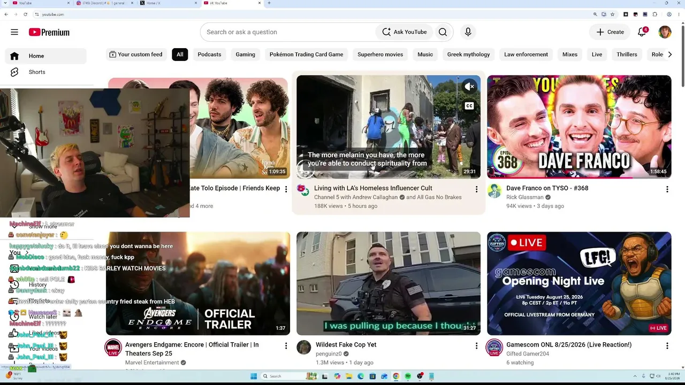Image resolution: width=685 pixels, height=385 pixels.
Task: Open Living with LA's Homeless Influencer Cult title
Action: pyautogui.click(x=373, y=188)
